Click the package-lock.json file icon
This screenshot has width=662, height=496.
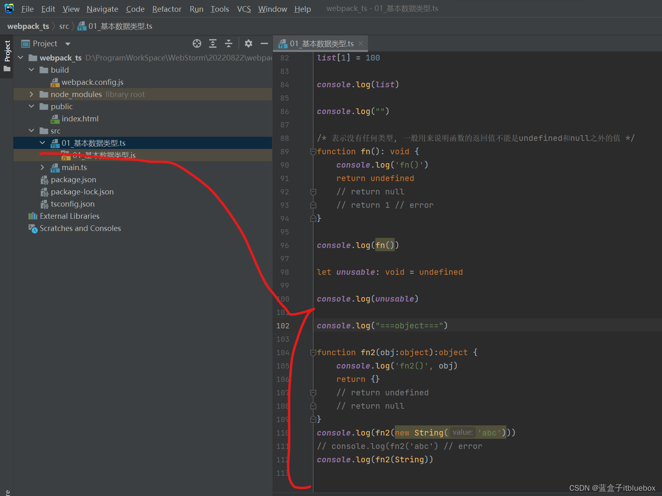coord(45,192)
